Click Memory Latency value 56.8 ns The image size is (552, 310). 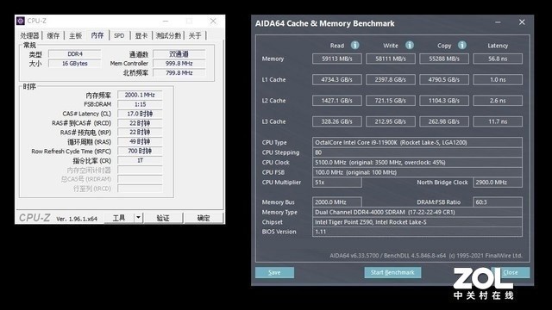pyautogui.click(x=498, y=59)
